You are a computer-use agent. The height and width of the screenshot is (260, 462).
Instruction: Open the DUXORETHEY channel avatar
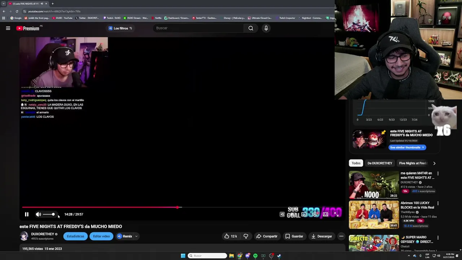point(24,236)
